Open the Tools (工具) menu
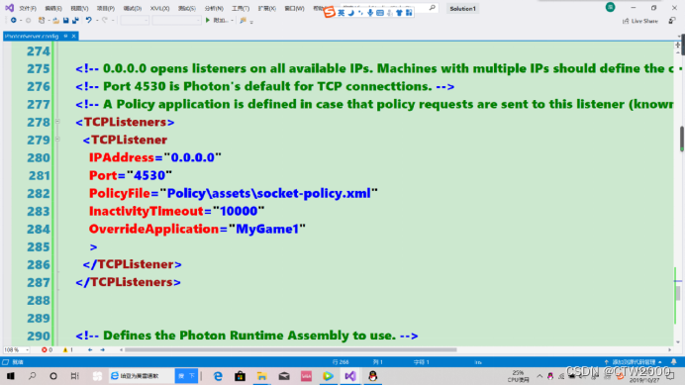The image size is (686, 386). click(x=241, y=8)
